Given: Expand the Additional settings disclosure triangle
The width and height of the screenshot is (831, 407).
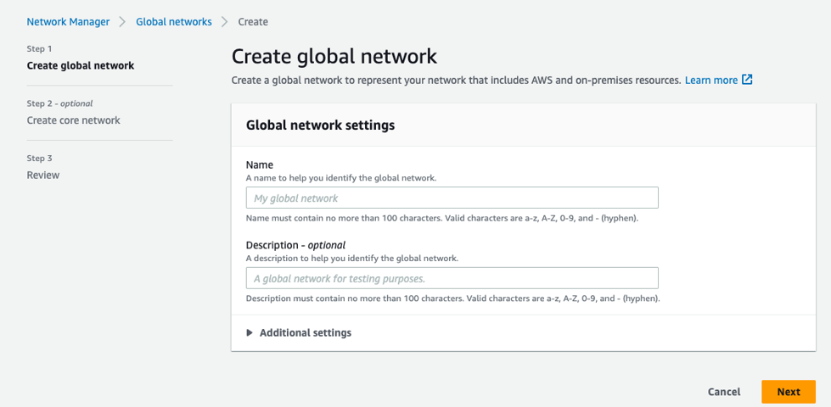Looking at the screenshot, I should click(x=250, y=333).
